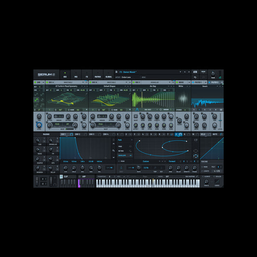Open the LFO shape folder icon

[196, 140]
